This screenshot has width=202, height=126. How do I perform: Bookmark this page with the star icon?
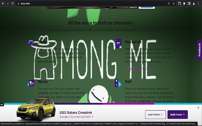coord(174,3)
